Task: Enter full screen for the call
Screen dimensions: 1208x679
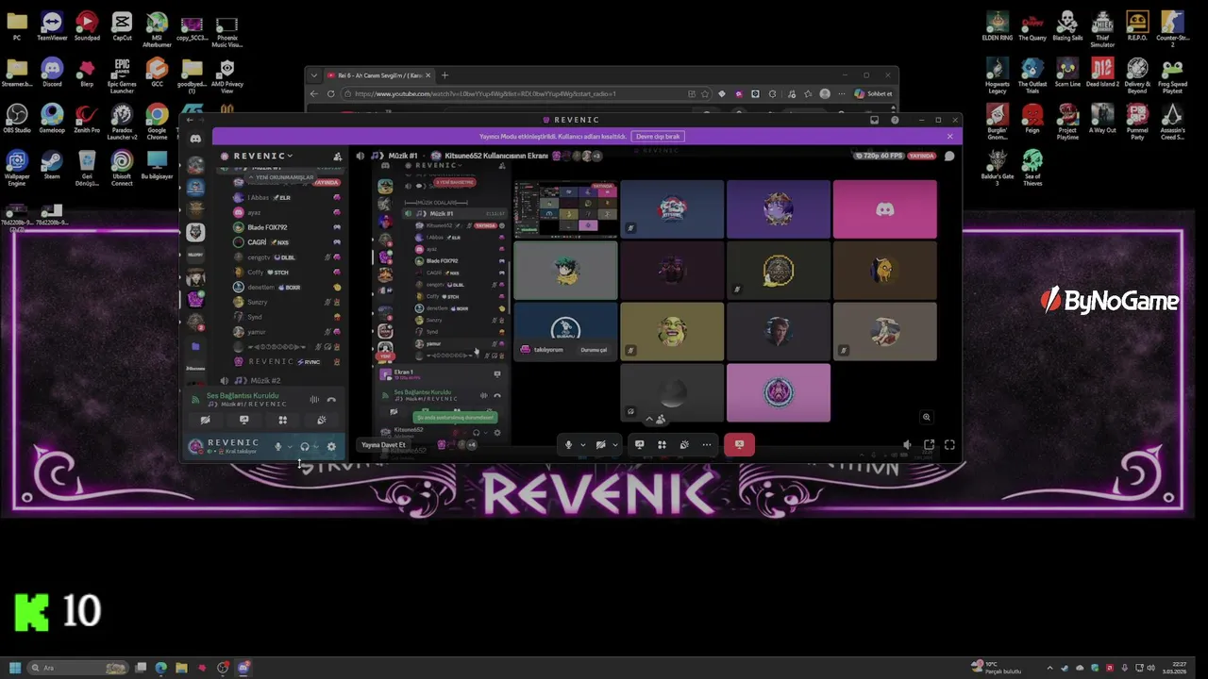Action: pyautogui.click(x=949, y=444)
